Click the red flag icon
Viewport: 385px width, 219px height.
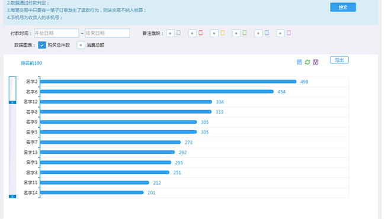click(x=201, y=33)
